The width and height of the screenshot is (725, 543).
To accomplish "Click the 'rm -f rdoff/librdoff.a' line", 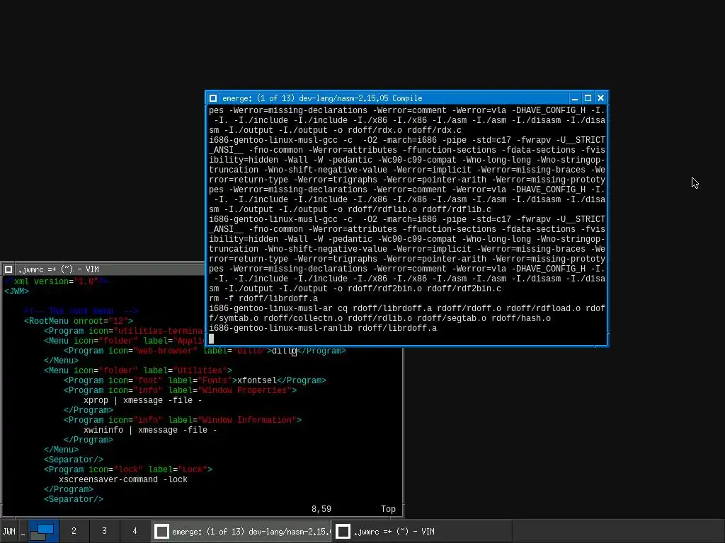I will [x=263, y=298].
